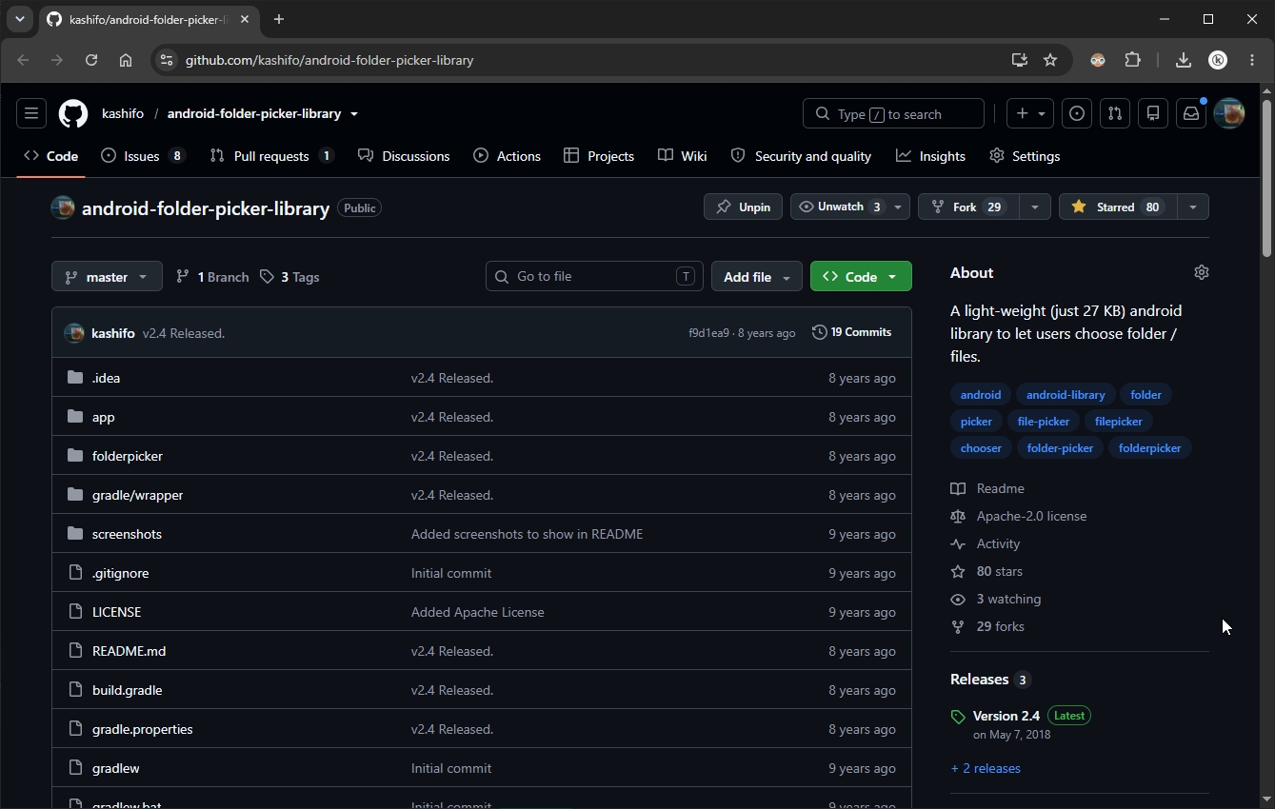Open the build.gradle file
Viewport: 1275px width, 809px height.
[127, 690]
